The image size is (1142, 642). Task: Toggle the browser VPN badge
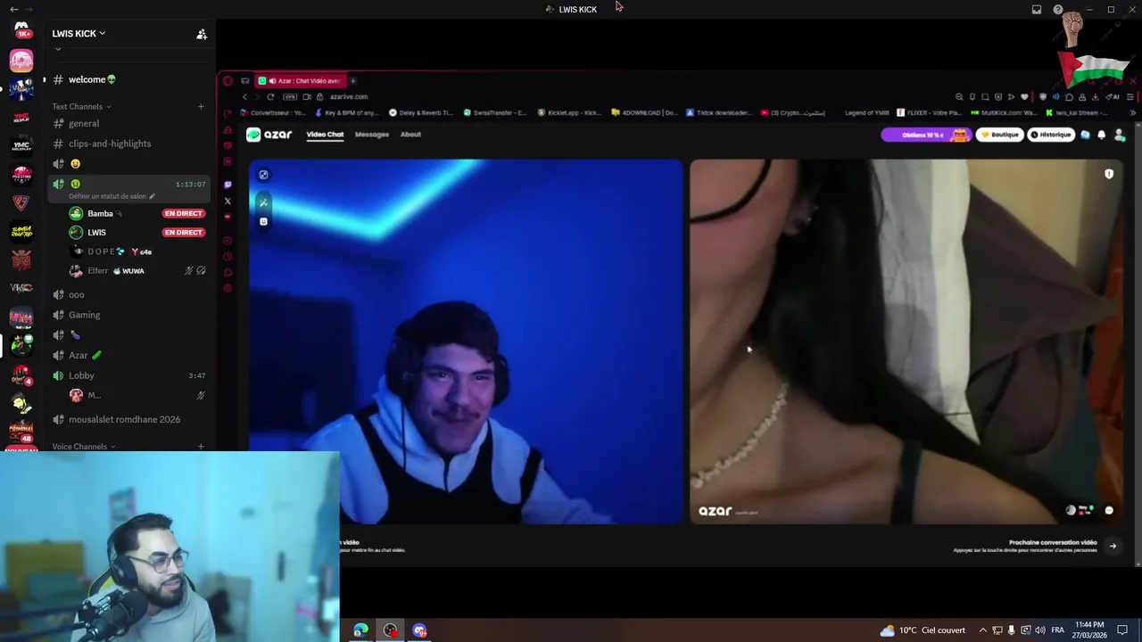click(x=290, y=97)
